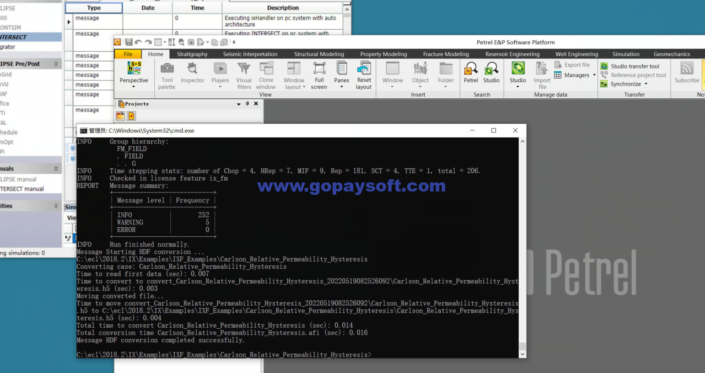Viewport: 705px width, 373px height.
Task: Click the cmd window vertical scrollbar down arrow
Action: tap(522, 354)
